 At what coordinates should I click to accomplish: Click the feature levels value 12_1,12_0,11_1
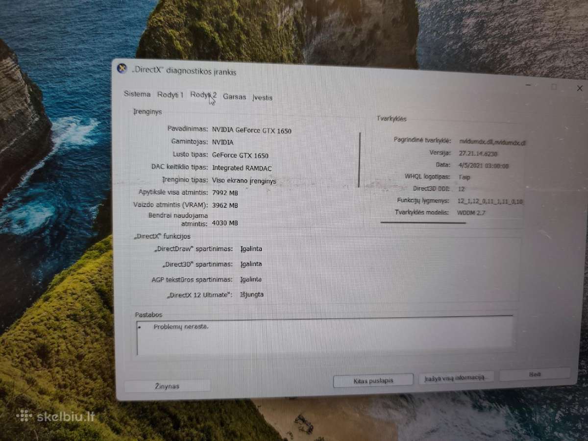click(x=490, y=201)
